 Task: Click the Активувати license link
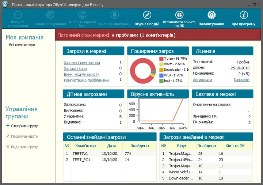(x=202, y=79)
